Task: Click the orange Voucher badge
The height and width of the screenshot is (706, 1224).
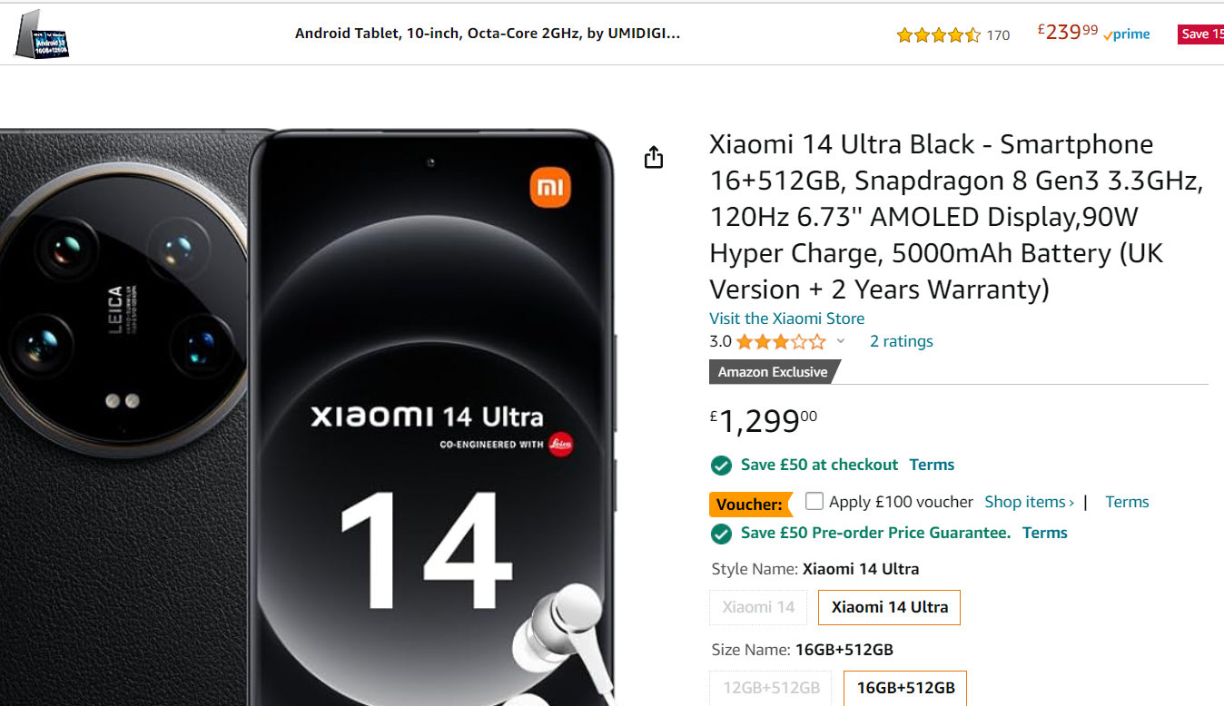Action: (750, 505)
